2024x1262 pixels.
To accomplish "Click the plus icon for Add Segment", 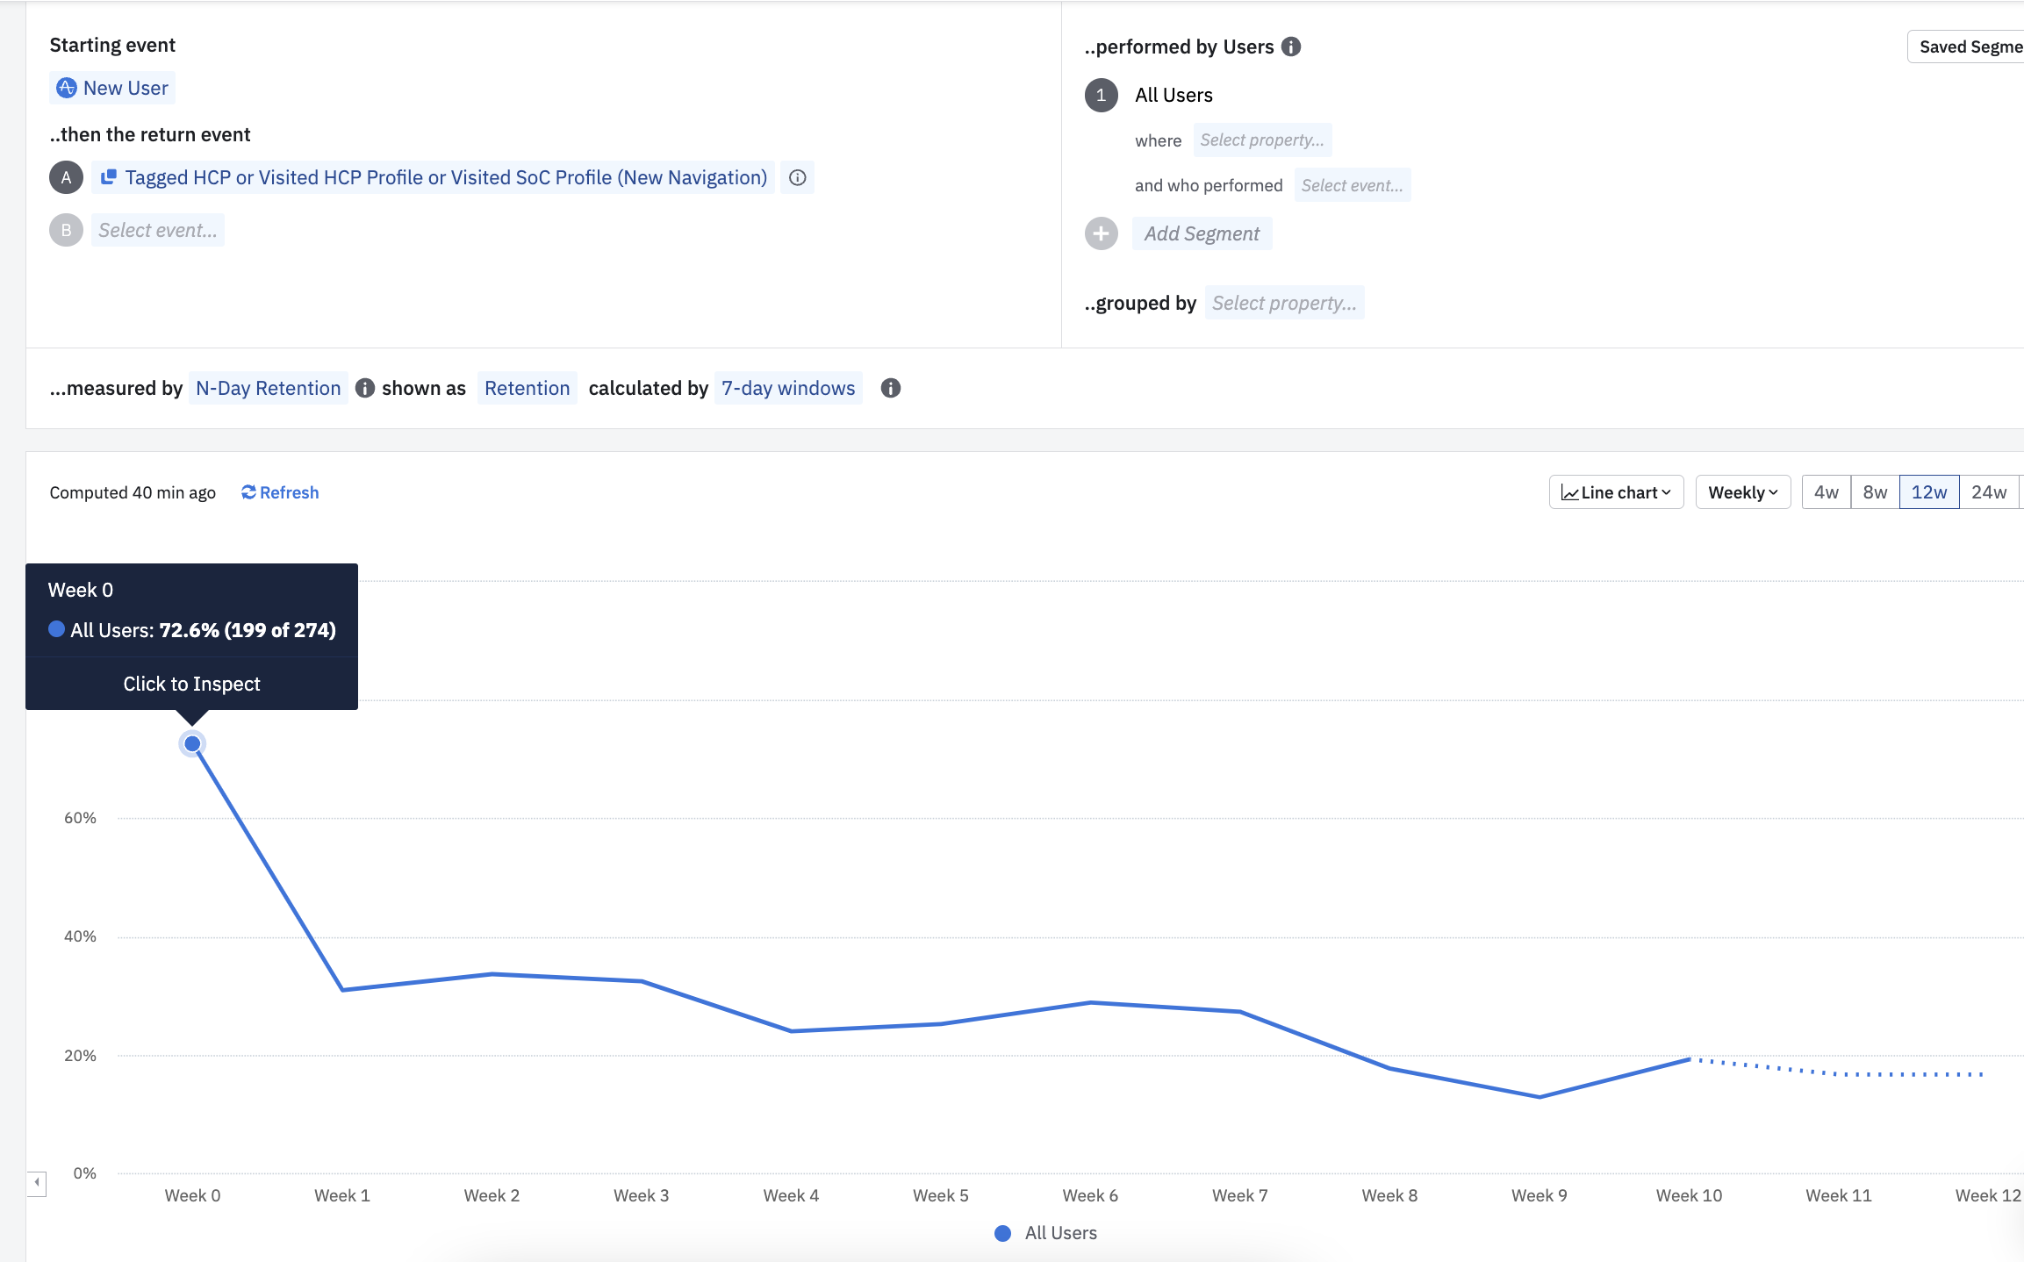I will tap(1101, 233).
